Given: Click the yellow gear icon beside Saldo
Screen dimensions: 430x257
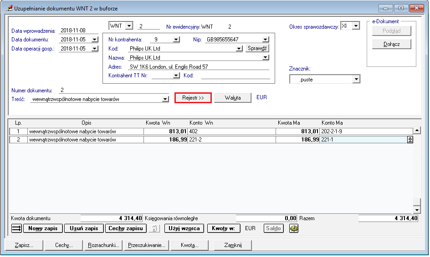Looking at the screenshot, I should (x=294, y=228).
